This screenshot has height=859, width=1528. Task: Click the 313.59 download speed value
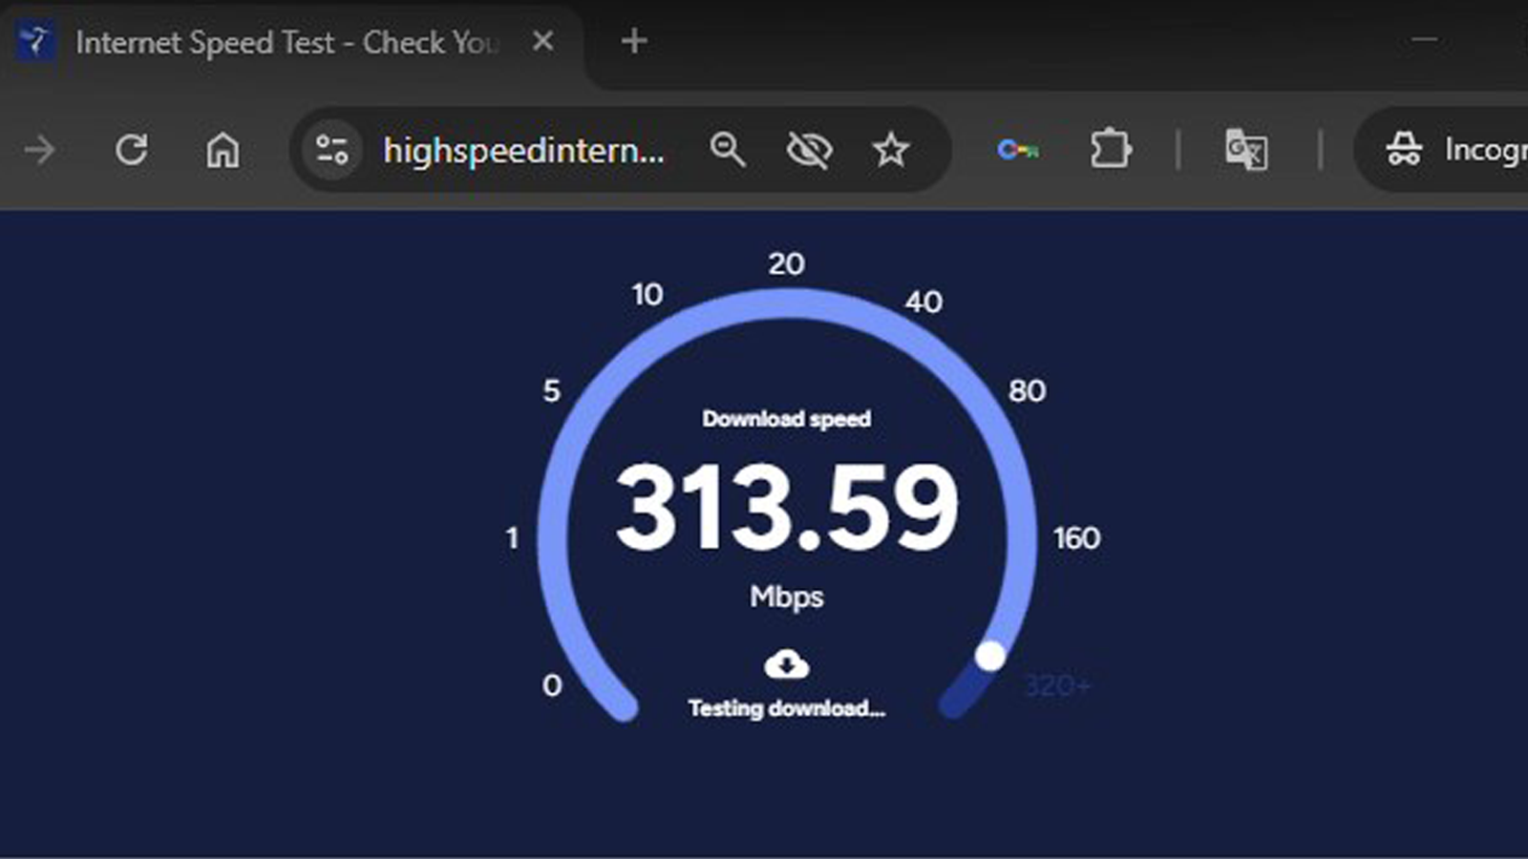click(787, 507)
